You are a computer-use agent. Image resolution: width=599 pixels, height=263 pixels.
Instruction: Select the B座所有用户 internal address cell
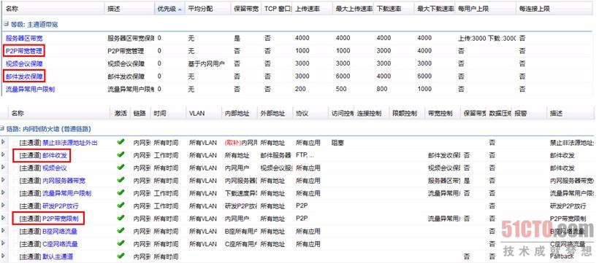pos(241,232)
